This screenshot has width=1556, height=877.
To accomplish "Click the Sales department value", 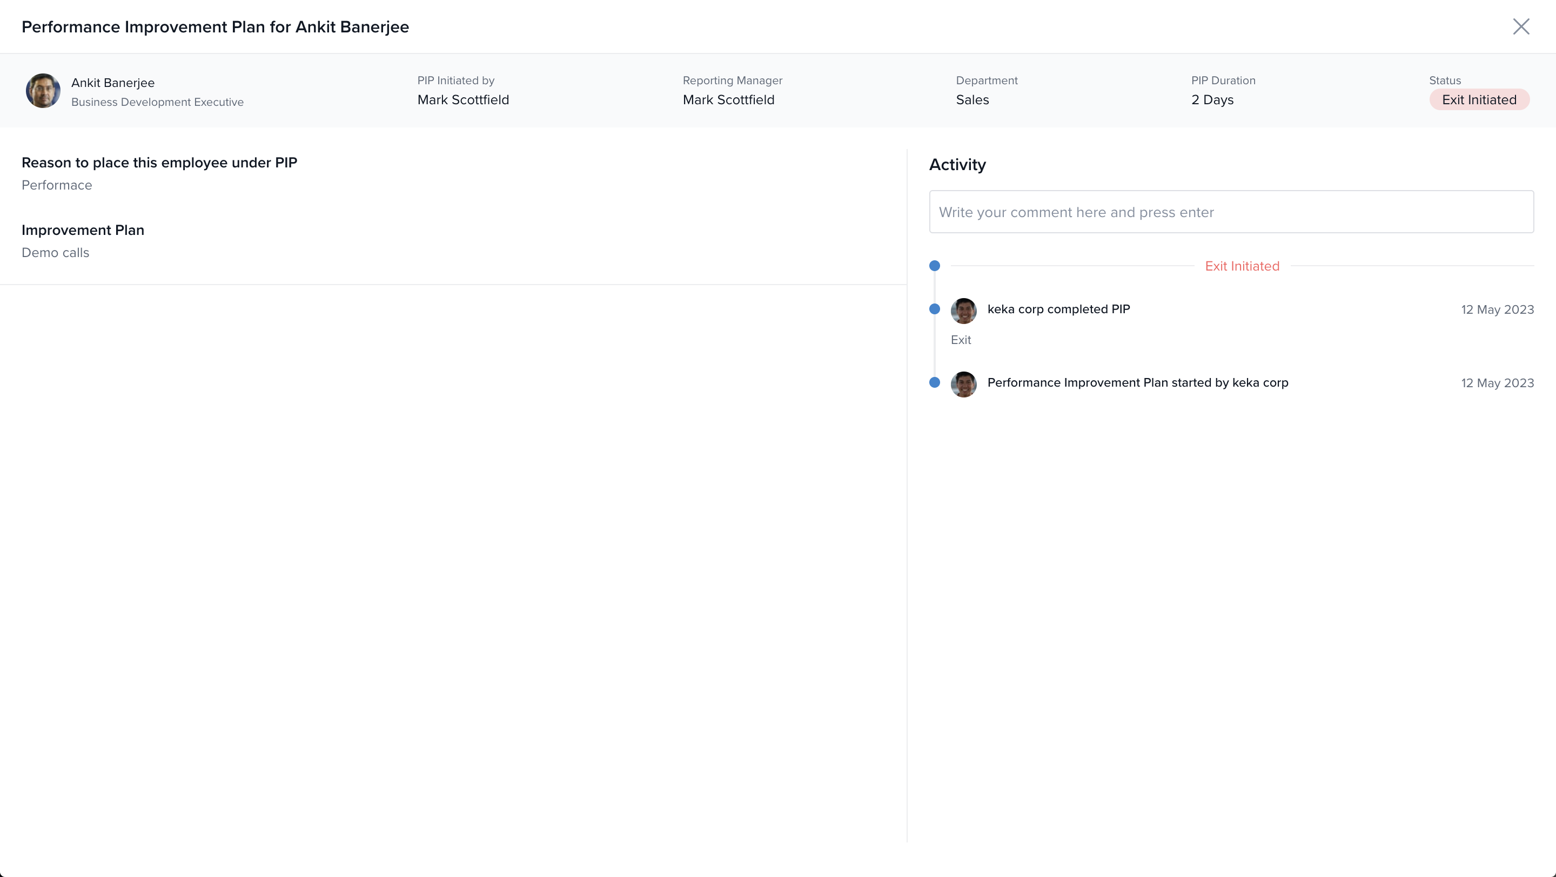I will click(972, 99).
